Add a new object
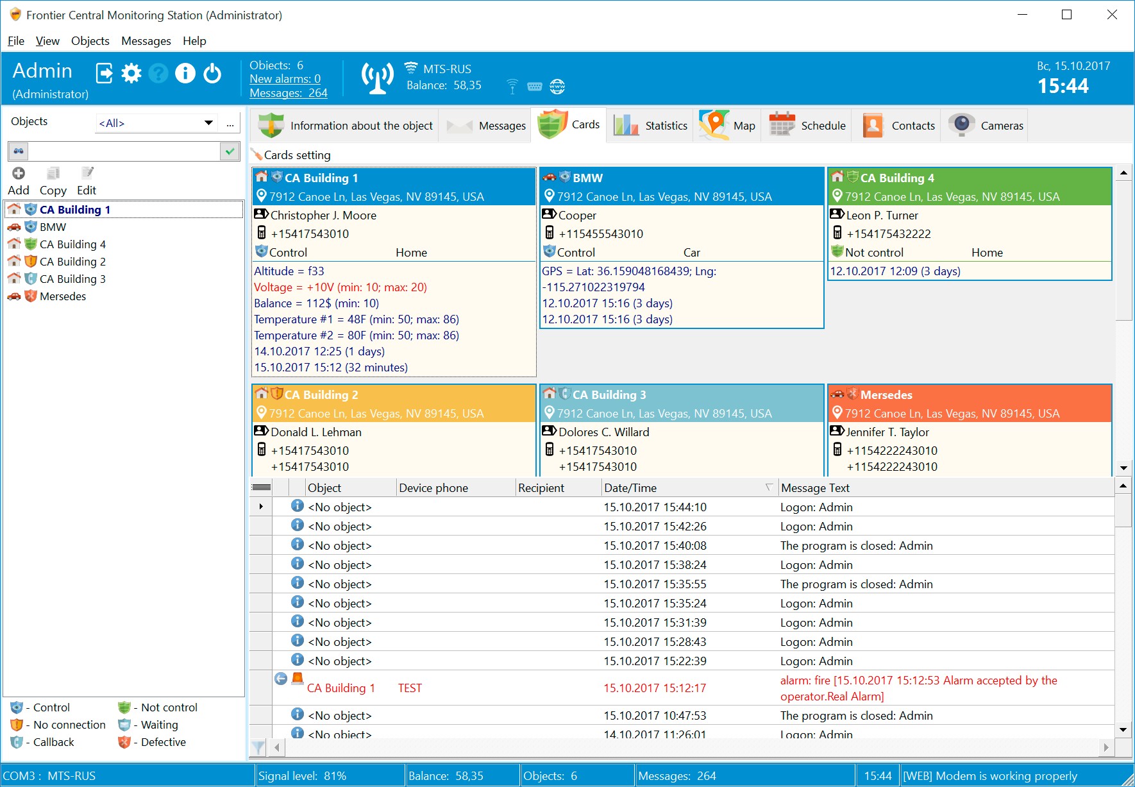The image size is (1135, 787). [19, 182]
